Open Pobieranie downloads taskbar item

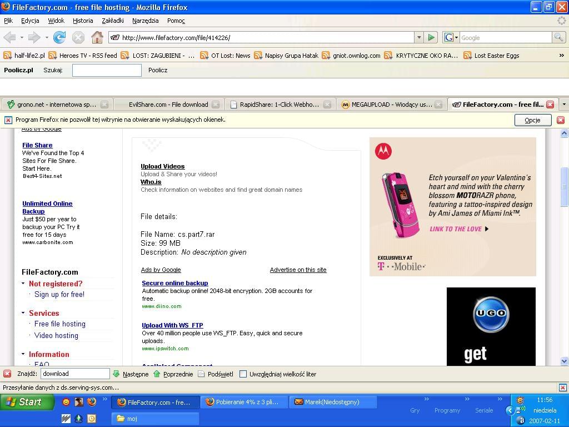point(243,402)
